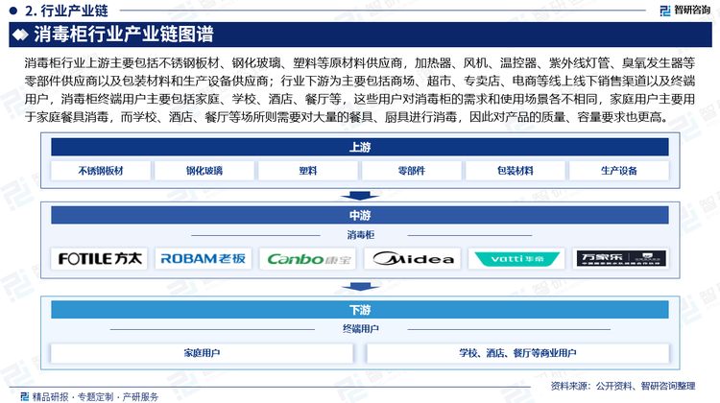Select the 包装材料 box
This screenshot has width=720, height=403.
tap(516, 171)
